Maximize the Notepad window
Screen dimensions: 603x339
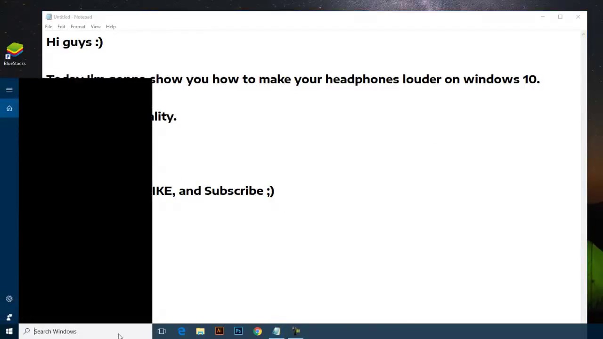(x=560, y=17)
